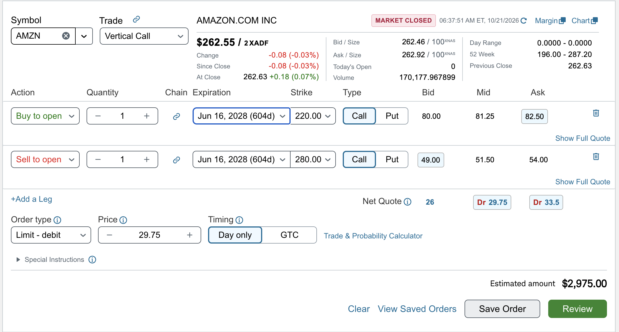Open the Limit - debit order type dropdown
Viewport: 619px width, 332px height.
51,235
